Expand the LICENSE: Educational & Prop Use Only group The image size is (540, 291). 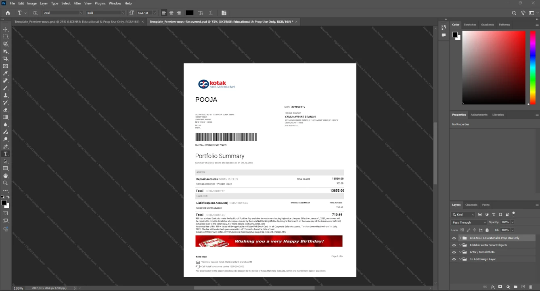460,238
